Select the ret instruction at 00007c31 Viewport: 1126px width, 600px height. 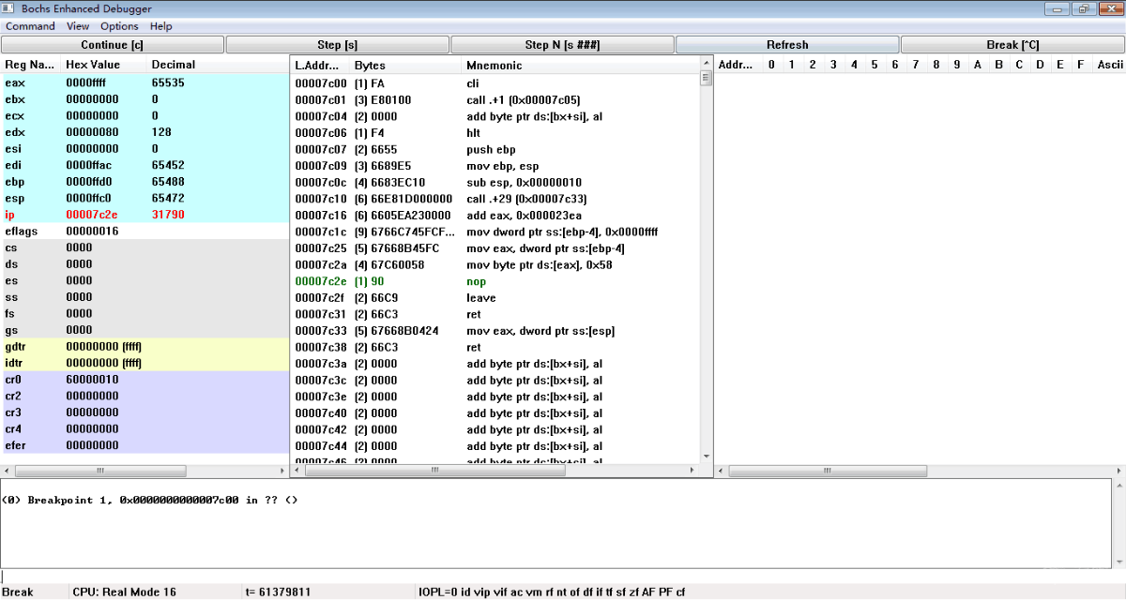[495, 314]
